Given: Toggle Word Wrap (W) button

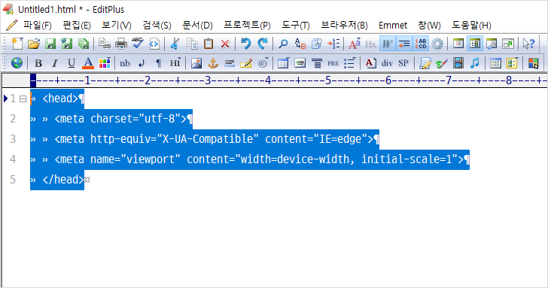Looking at the screenshot, I should [387, 44].
